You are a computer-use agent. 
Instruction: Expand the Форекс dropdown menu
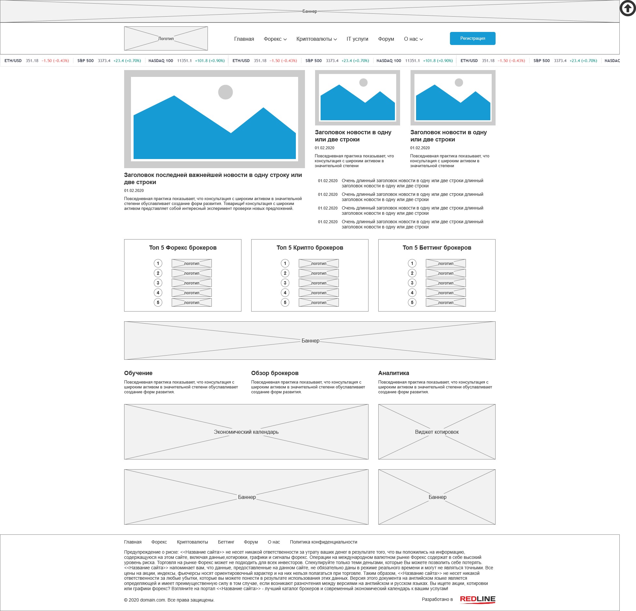click(x=275, y=39)
